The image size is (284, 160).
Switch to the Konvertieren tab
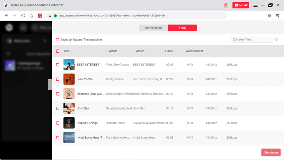[x=153, y=28]
